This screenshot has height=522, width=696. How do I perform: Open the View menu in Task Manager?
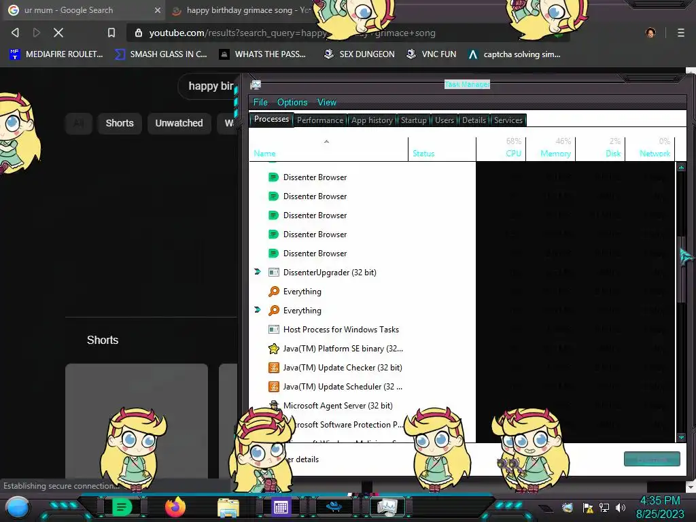tap(327, 102)
